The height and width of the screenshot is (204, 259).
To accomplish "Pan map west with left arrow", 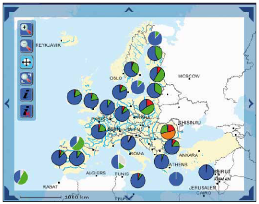I will (x=7, y=104).
